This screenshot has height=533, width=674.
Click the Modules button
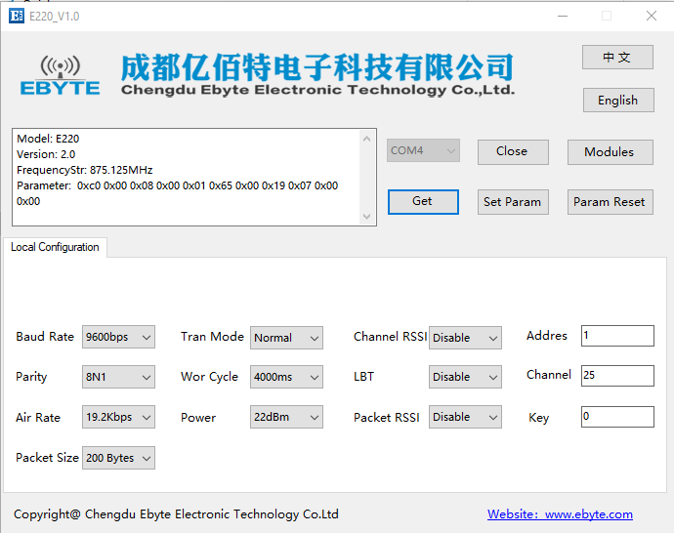point(610,152)
